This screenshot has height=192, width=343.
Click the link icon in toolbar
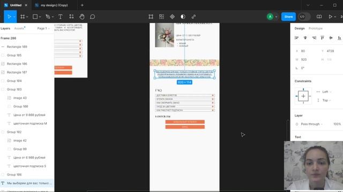pos(193,17)
